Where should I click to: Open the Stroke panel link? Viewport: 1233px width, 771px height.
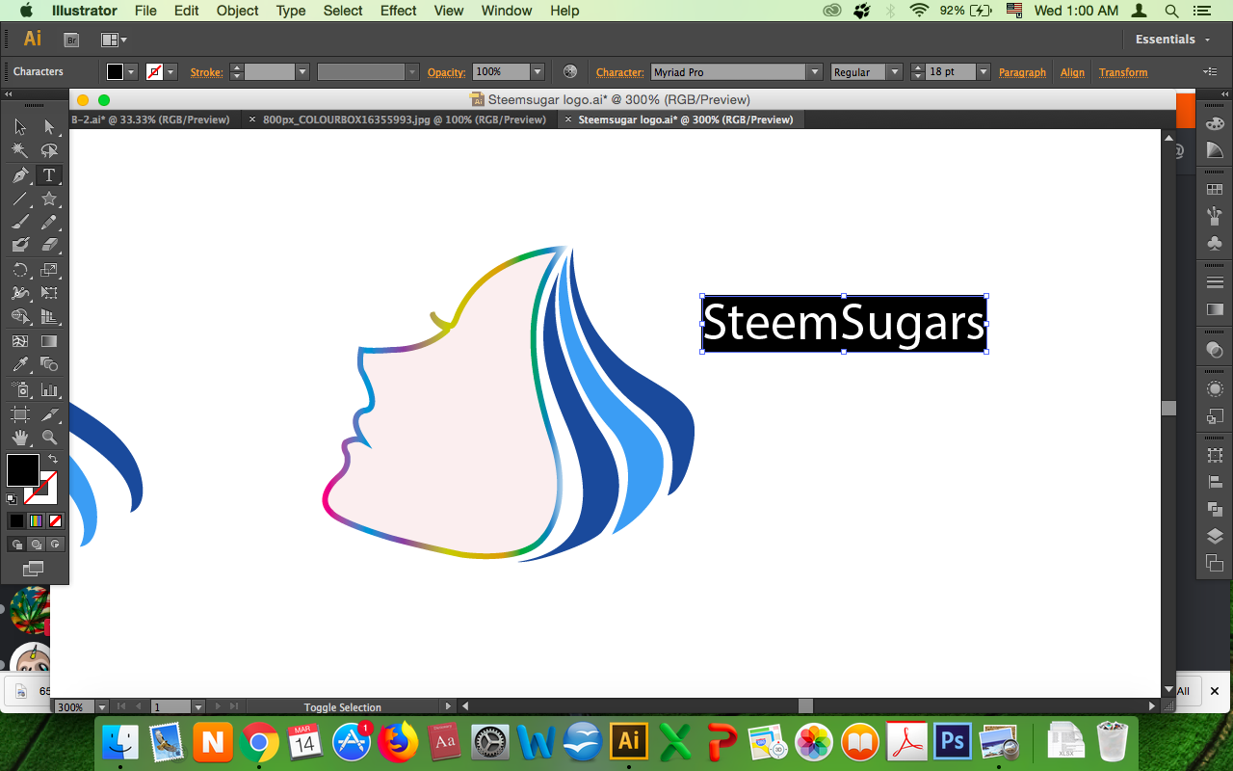206,72
